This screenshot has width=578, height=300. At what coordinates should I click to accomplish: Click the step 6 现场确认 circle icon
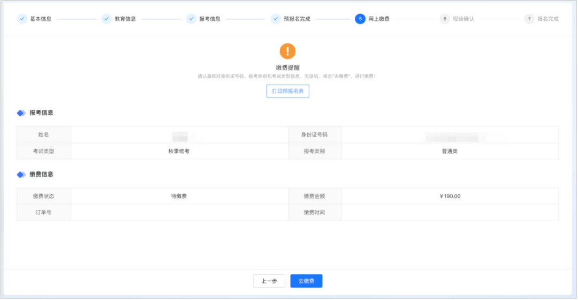(x=445, y=19)
